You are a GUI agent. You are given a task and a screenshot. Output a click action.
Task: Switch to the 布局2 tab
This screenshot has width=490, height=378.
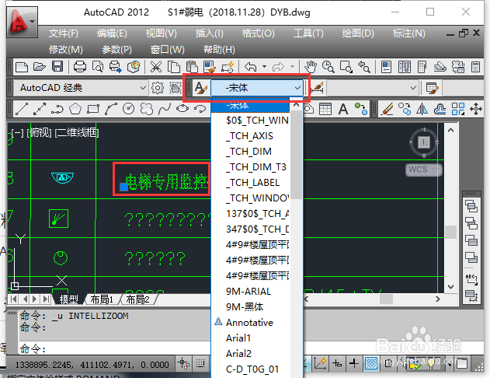pos(137,299)
